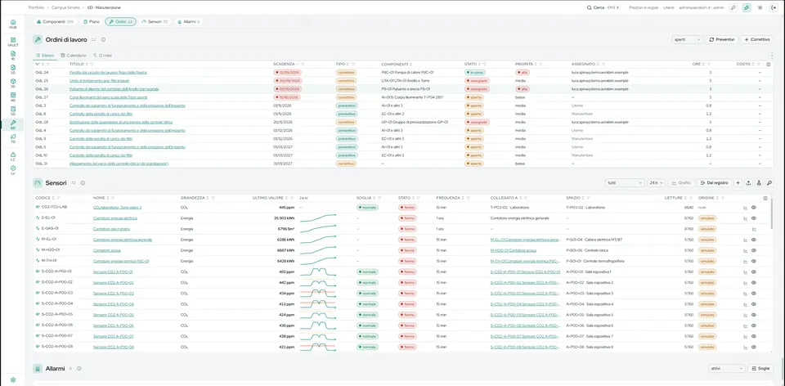Image resolution: width=785 pixels, height=386 pixels.
Task: Click Prezzari e regole header link
Action: click(644, 7)
